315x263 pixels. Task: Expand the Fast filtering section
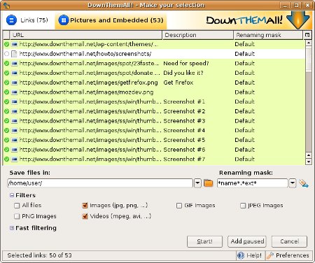point(12,228)
